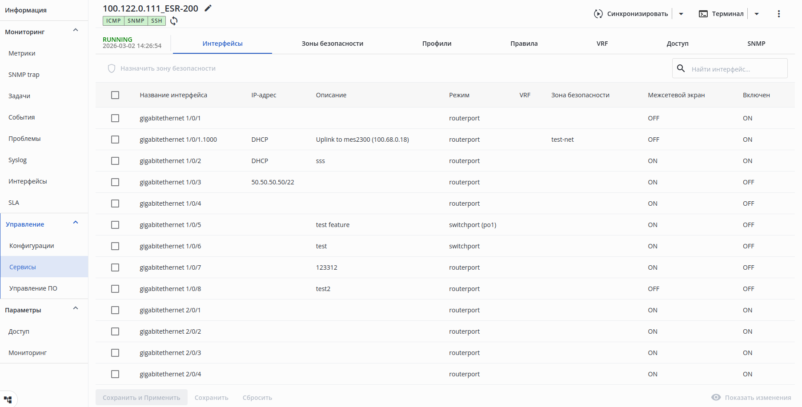Open the dropdown arrow next to Терминал
This screenshot has width=802, height=407.
[757, 14]
